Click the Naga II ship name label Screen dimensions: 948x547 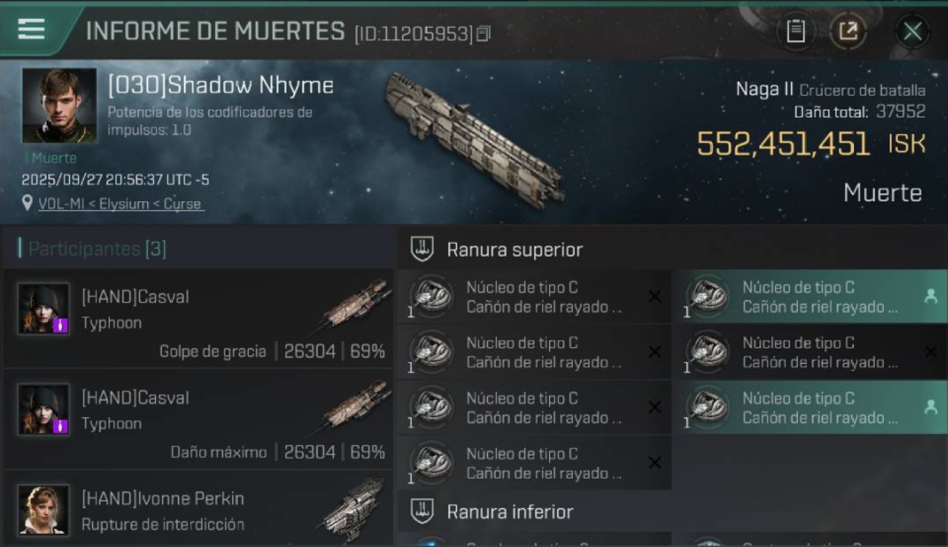click(x=764, y=90)
